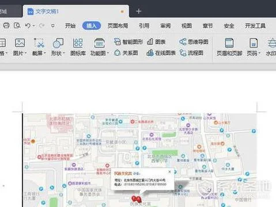276x207 pixels.
Task: Open quick access toolbar customize dropdown
Action: click(x=52, y=25)
